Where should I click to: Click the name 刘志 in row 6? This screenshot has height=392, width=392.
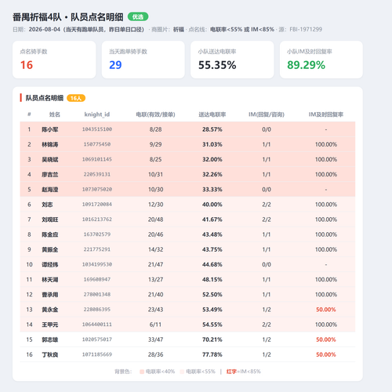click(47, 205)
